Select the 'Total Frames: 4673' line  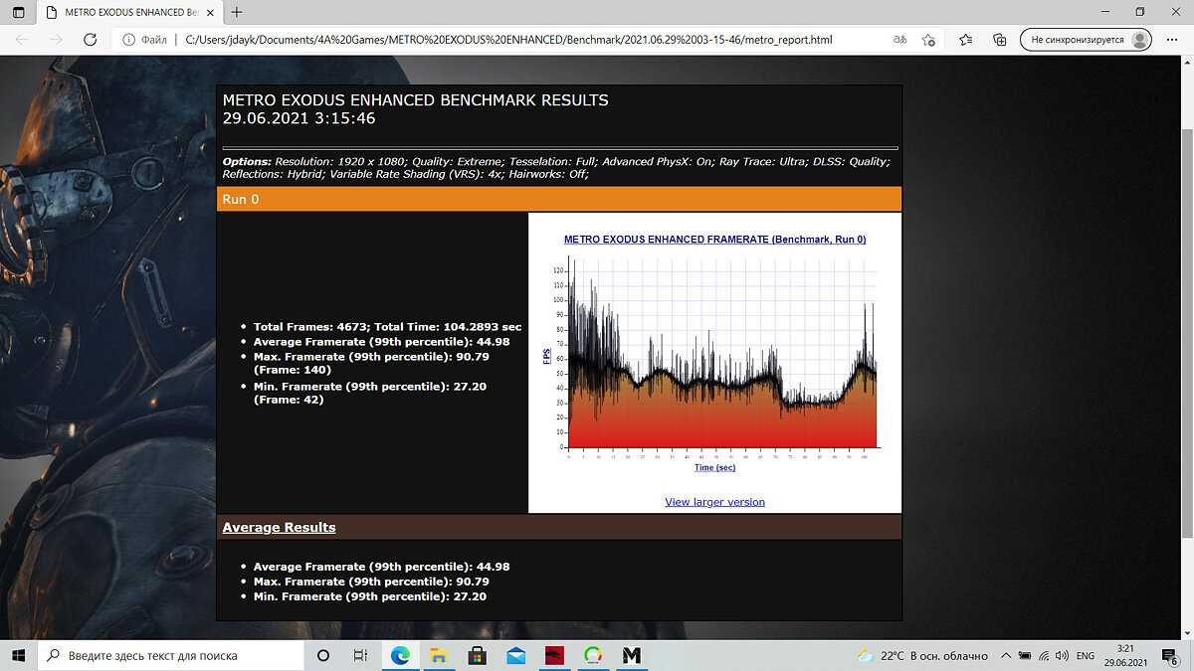[x=387, y=327]
